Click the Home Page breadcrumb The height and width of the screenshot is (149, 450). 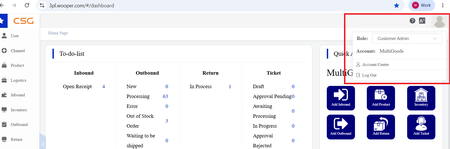(x=58, y=33)
